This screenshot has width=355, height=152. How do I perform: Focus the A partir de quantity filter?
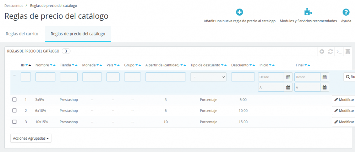(x=166, y=77)
